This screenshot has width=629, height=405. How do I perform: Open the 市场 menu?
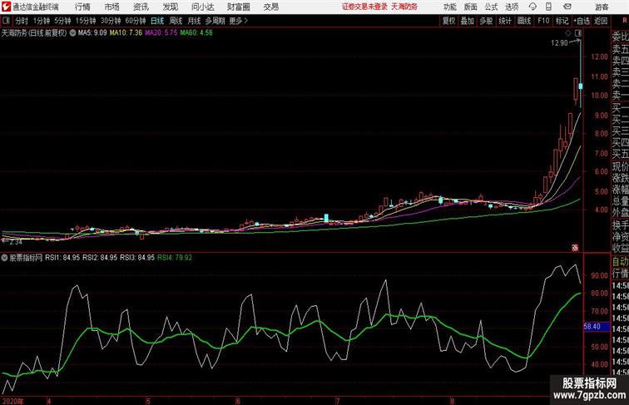[112, 7]
